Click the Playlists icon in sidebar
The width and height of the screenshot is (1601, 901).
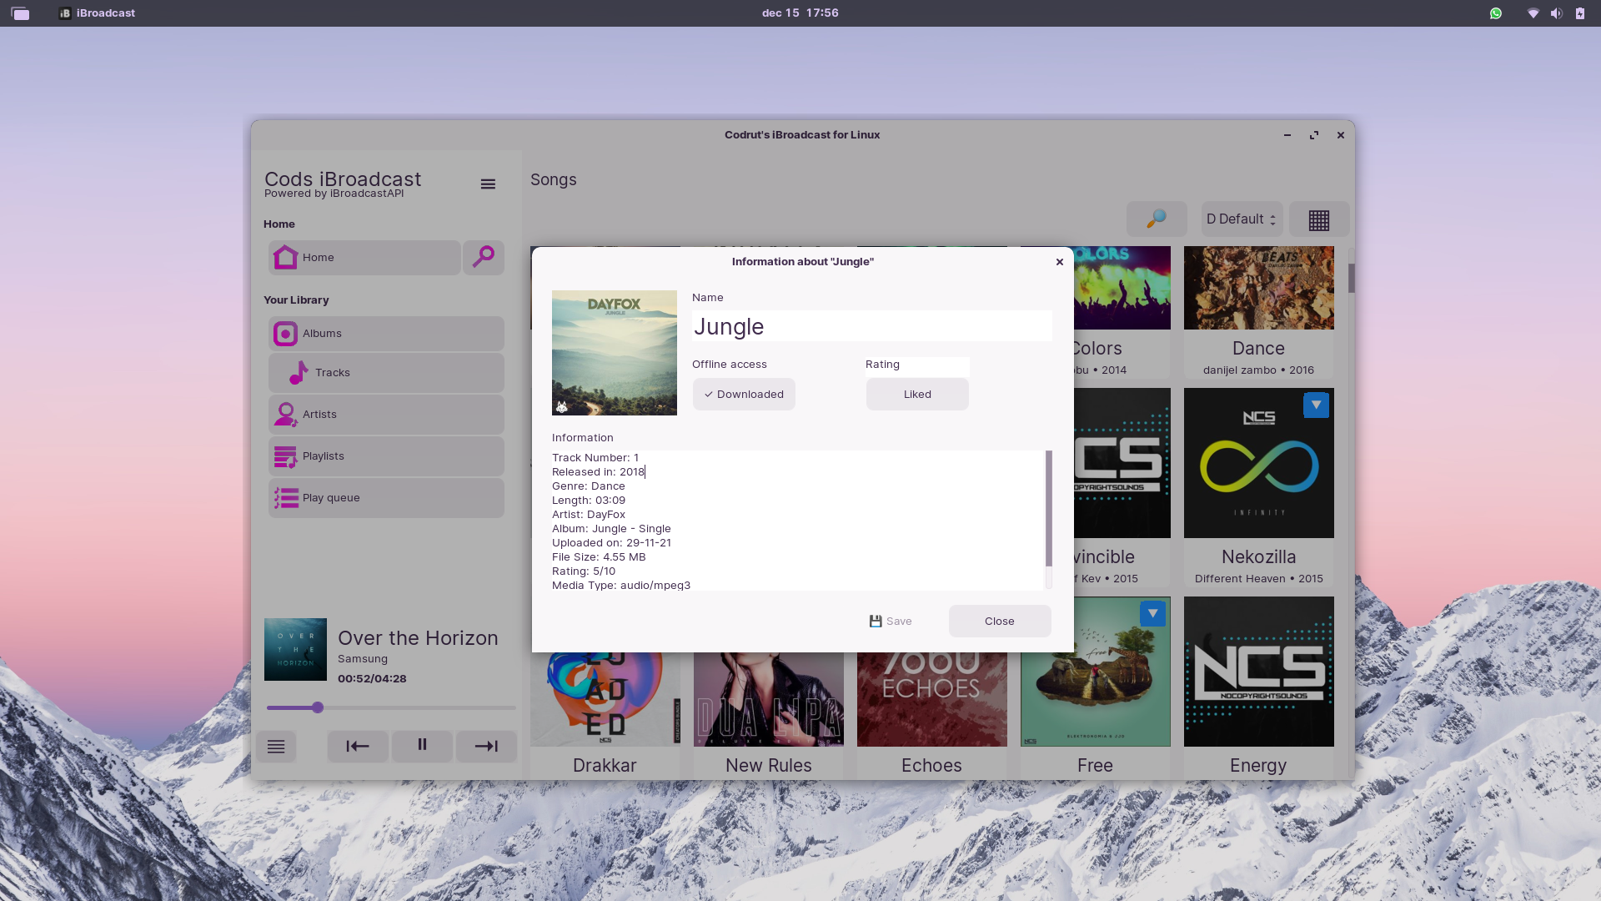coord(287,456)
